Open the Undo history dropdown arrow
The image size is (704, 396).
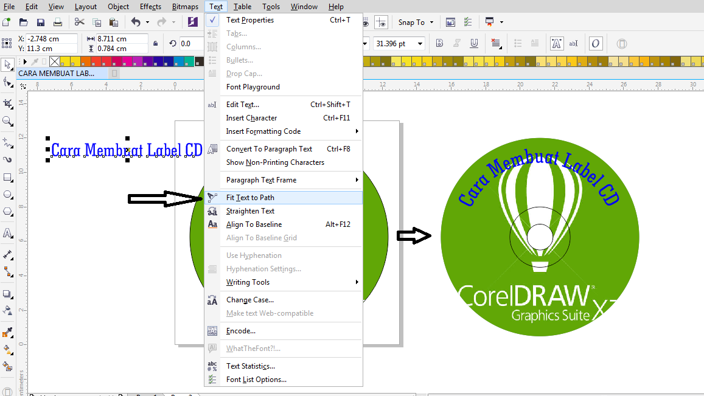(147, 22)
